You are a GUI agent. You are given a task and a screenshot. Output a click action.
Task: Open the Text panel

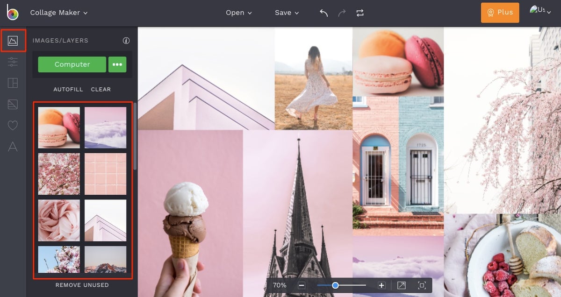pyautogui.click(x=13, y=147)
